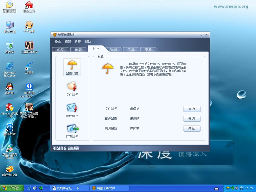Launch Windows优化大师 desktop icon

click(10, 110)
